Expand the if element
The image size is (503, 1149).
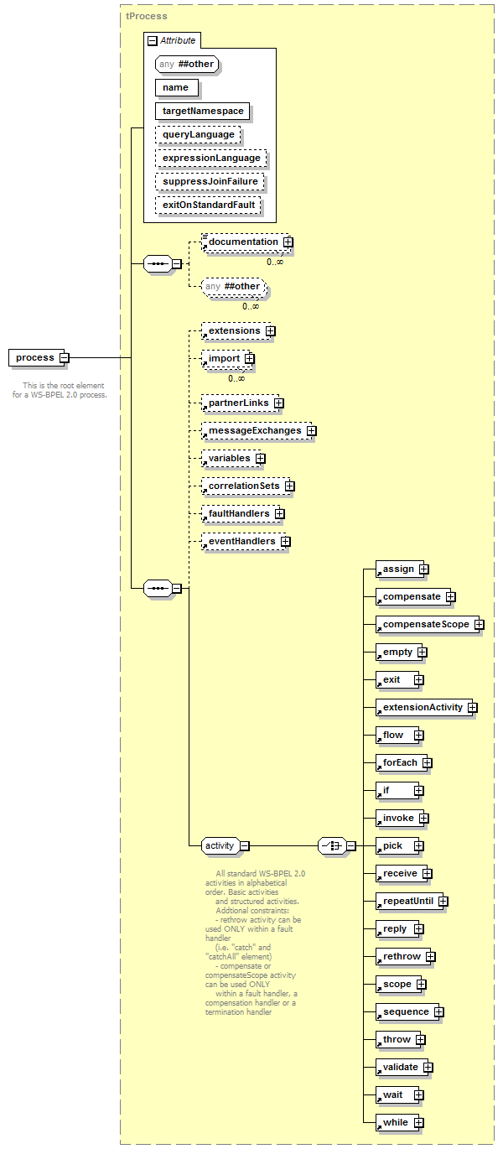(x=418, y=791)
